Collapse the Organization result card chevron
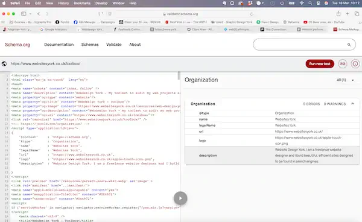Image resolution: width=362 pixels, height=222 pixels. [x=352, y=104]
